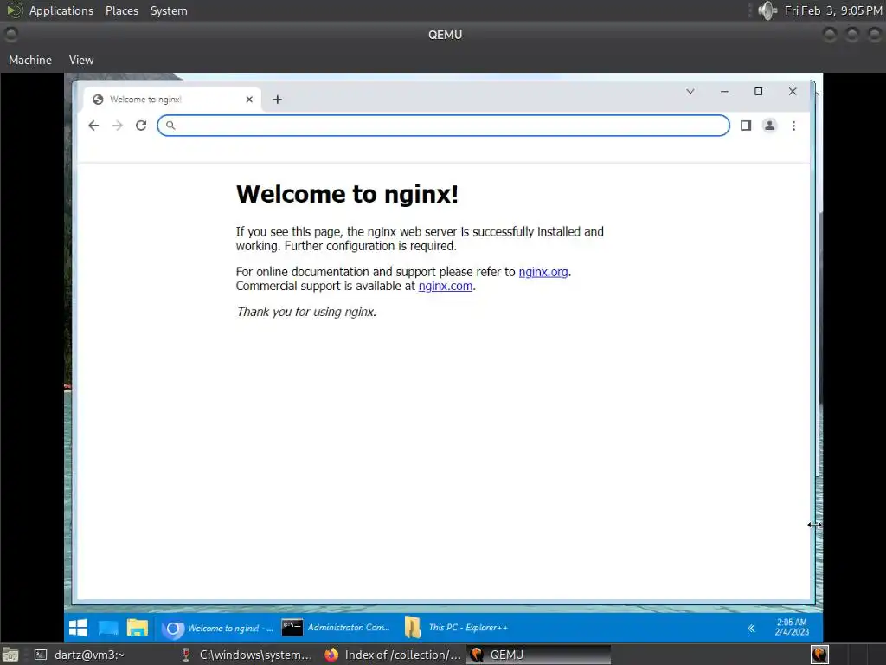
Task: Expand the tab search chevron
Action: tap(690, 91)
